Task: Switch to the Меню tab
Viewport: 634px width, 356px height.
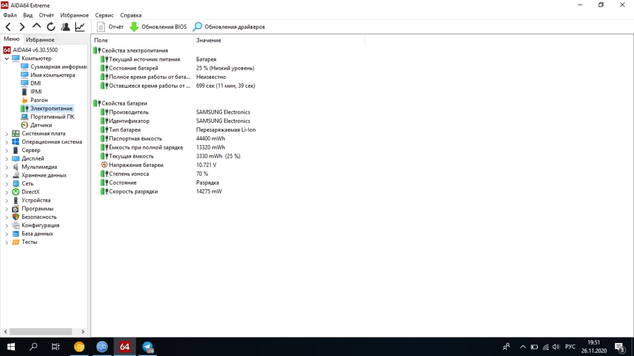Action: click(11, 39)
